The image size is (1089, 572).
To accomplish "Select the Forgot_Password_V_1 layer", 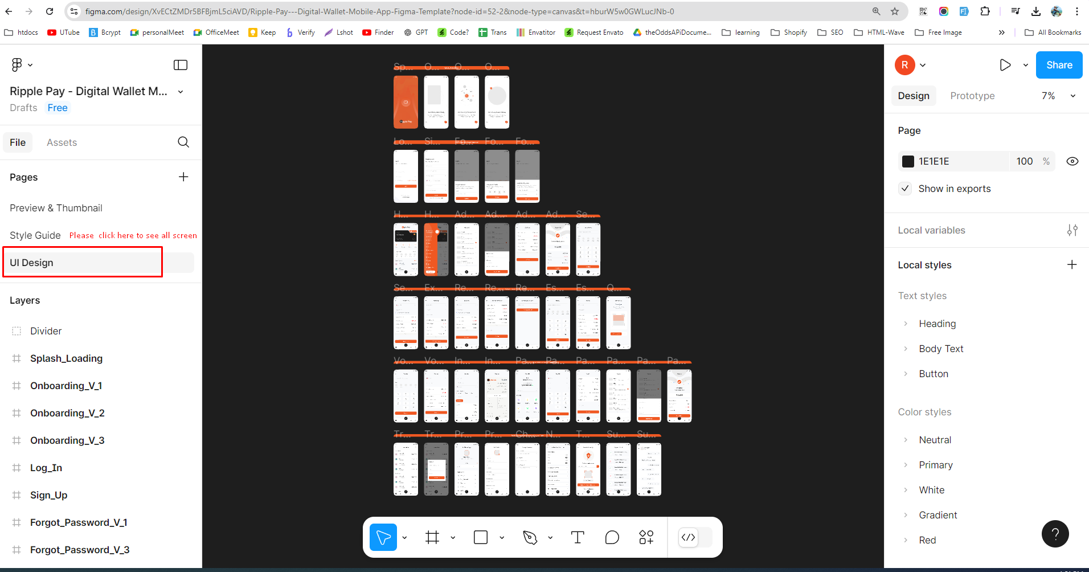I will (79, 522).
